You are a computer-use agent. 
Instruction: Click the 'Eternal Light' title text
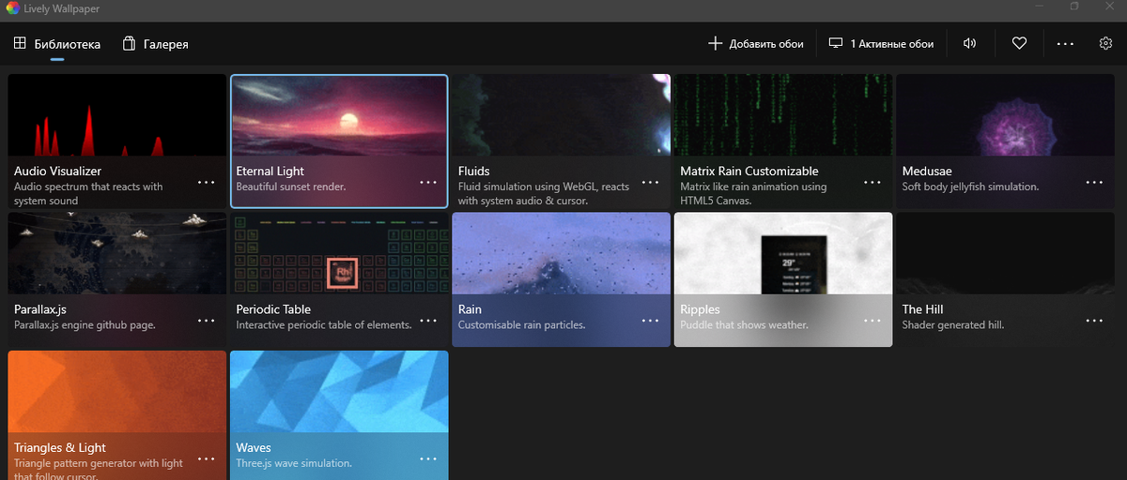[x=270, y=172]
